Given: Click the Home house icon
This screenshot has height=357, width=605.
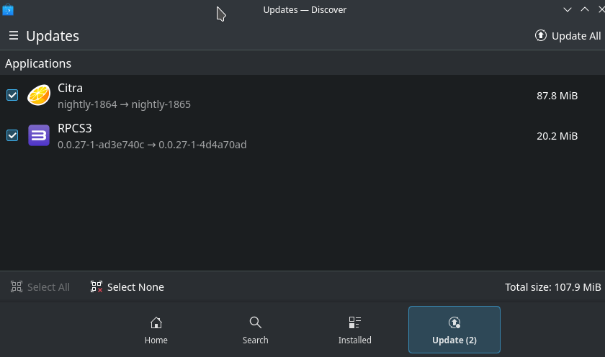Looking at the screenshot, I should [156, 322].
